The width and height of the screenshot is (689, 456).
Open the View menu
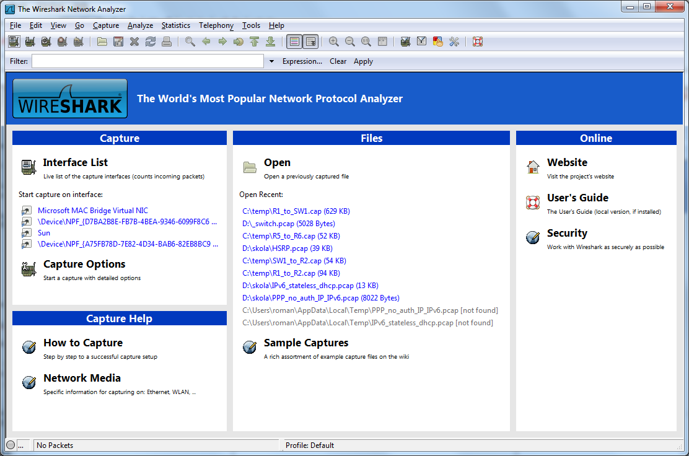click(58, 25)
